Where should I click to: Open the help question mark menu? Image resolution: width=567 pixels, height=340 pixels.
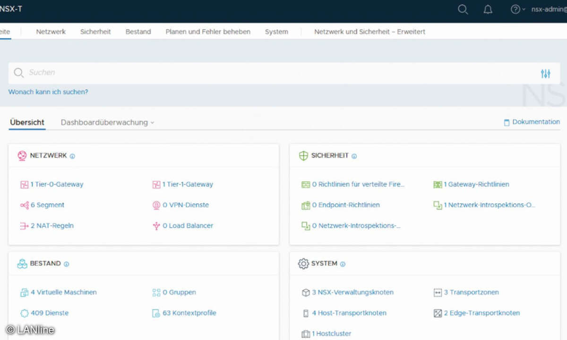pos(518,9)
